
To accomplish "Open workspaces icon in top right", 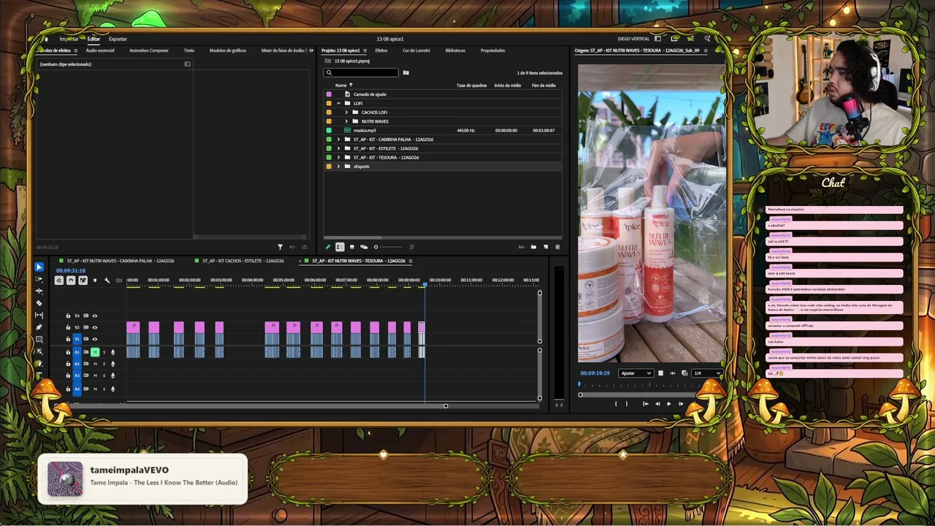I will [x=658, y=39].
